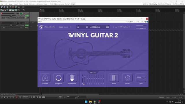Click the Param button
The height and width of the screenshot is (104, 185).
132,22
